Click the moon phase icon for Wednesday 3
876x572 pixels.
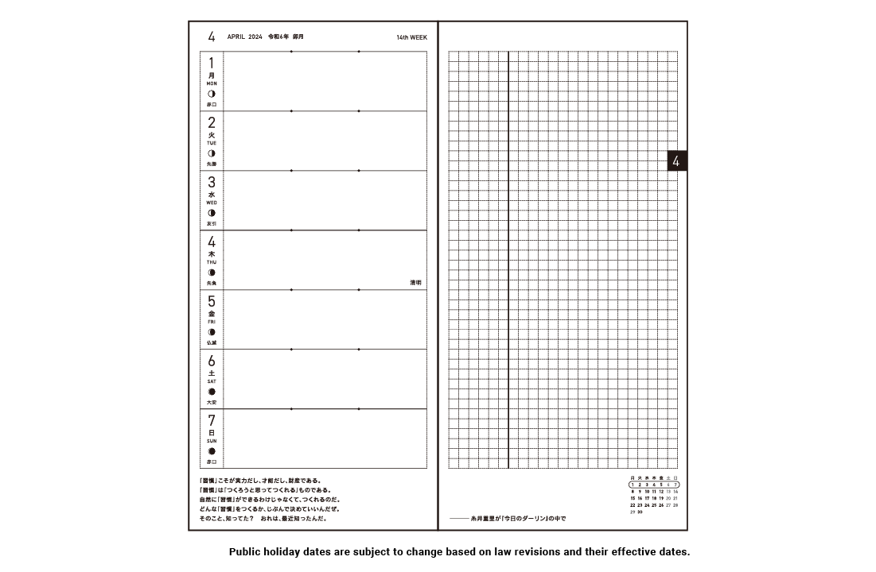pos(212,213)
